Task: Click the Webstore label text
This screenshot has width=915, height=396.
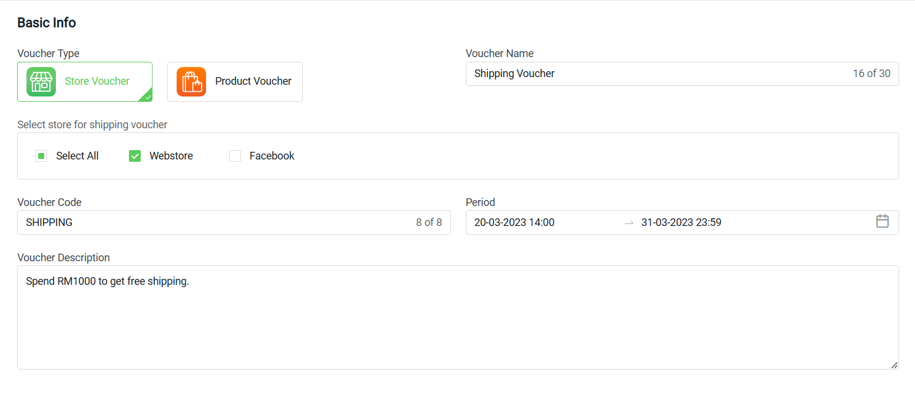Action: click(171, 156)
